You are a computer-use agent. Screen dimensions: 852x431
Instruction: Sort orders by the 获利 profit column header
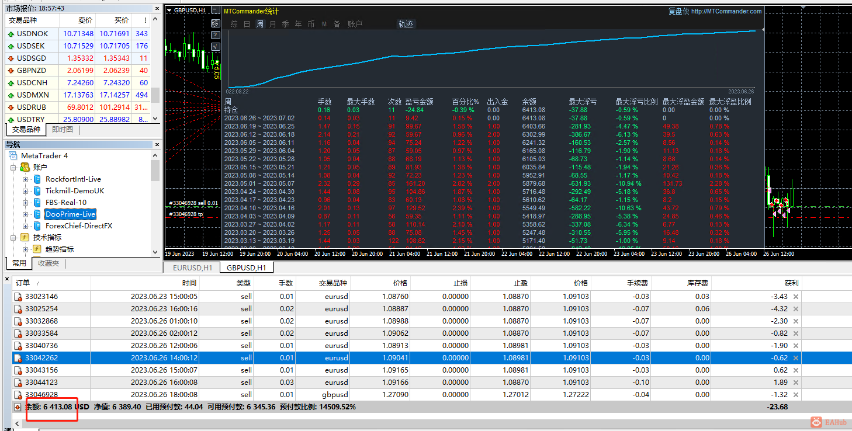point(791,283)
